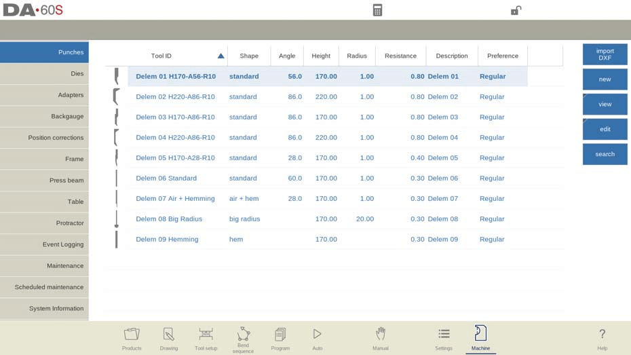Select row Delem 01 H170-A56-R10
This screenshot has height=355, width=631.
pyautogui.click(x=328, y=77)
